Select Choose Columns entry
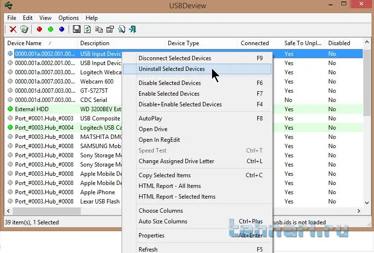Viewport: 374px width, 253px height. tap(197, 211)
